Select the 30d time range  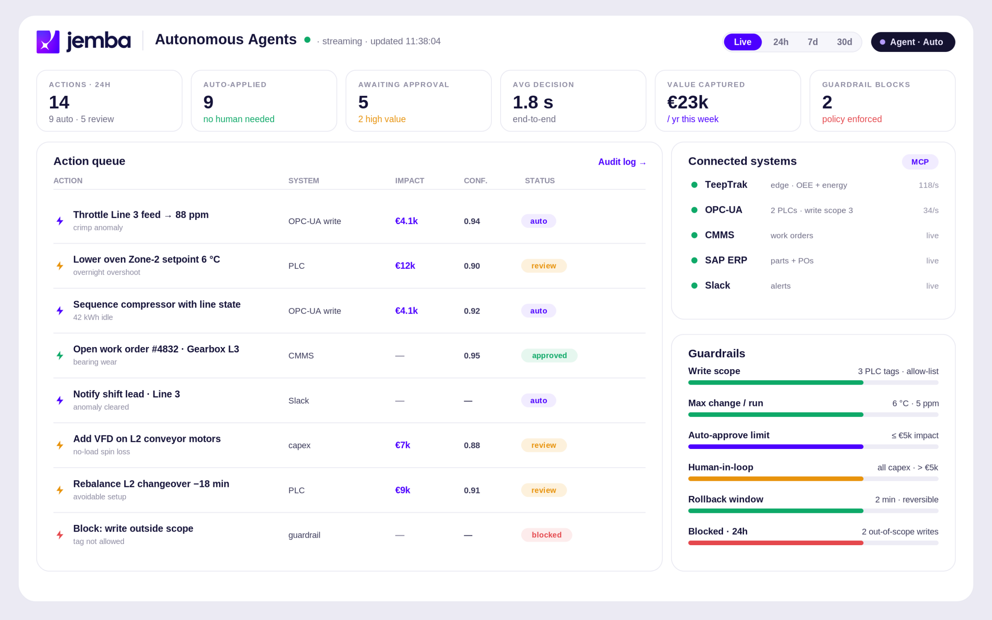[x=844, y=42]
